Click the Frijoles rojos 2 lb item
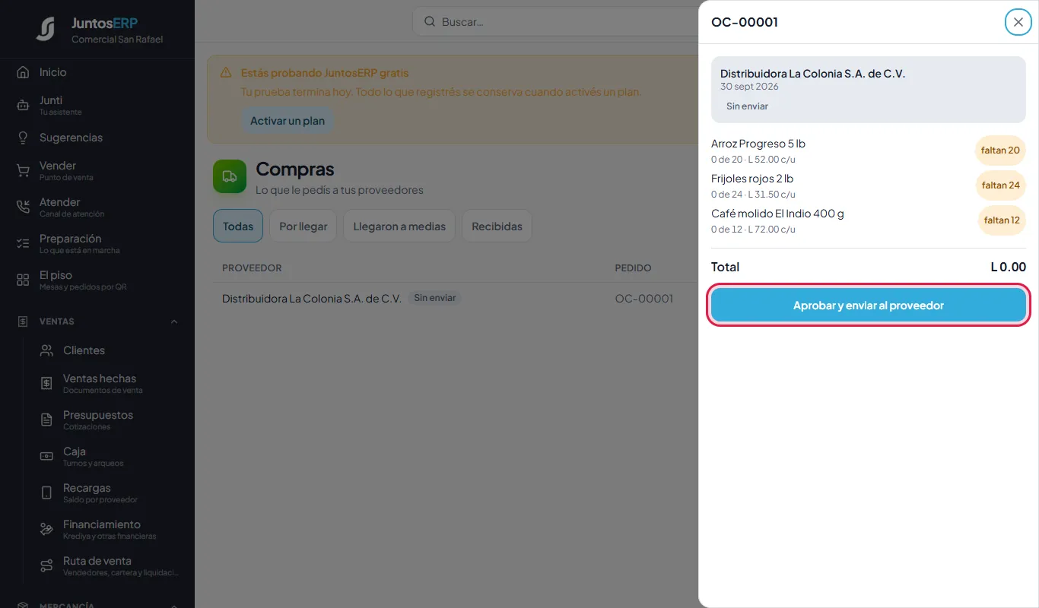The width and height of the screenshot is (1039, 608). coord(752,179)
